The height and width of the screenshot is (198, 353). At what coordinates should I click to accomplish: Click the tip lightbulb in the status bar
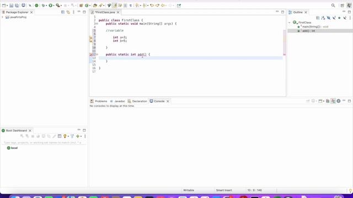coord(350,191)
